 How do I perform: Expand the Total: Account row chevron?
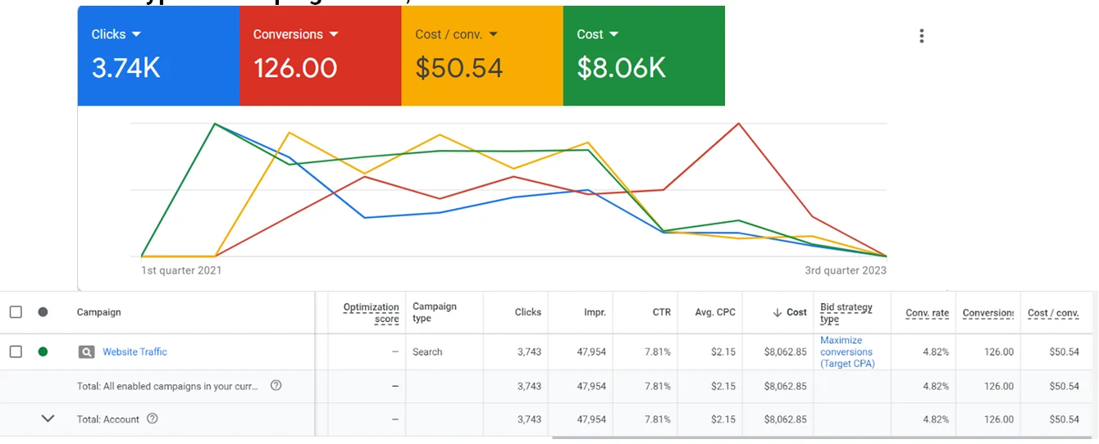[48, 419]
